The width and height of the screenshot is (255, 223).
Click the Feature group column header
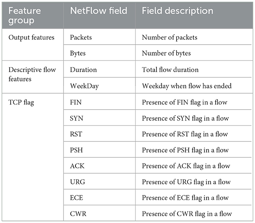click(24, 16)
